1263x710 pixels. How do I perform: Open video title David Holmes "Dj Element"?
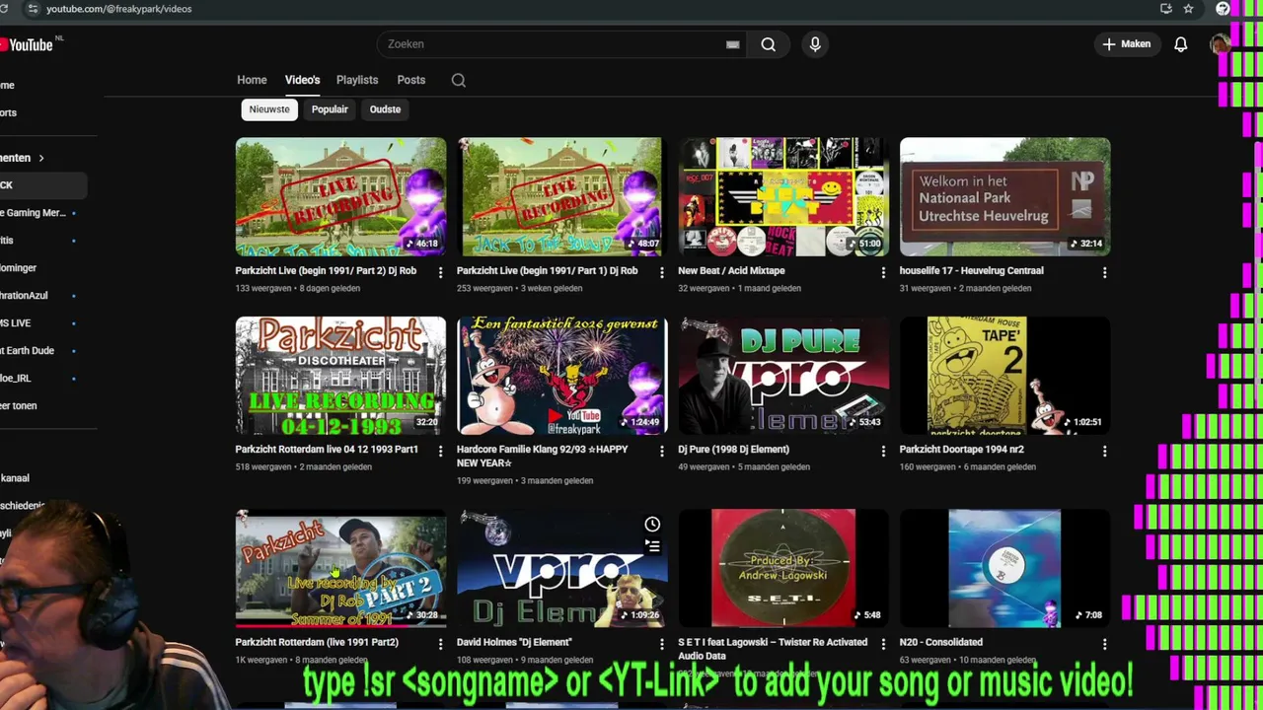(514, 642)
